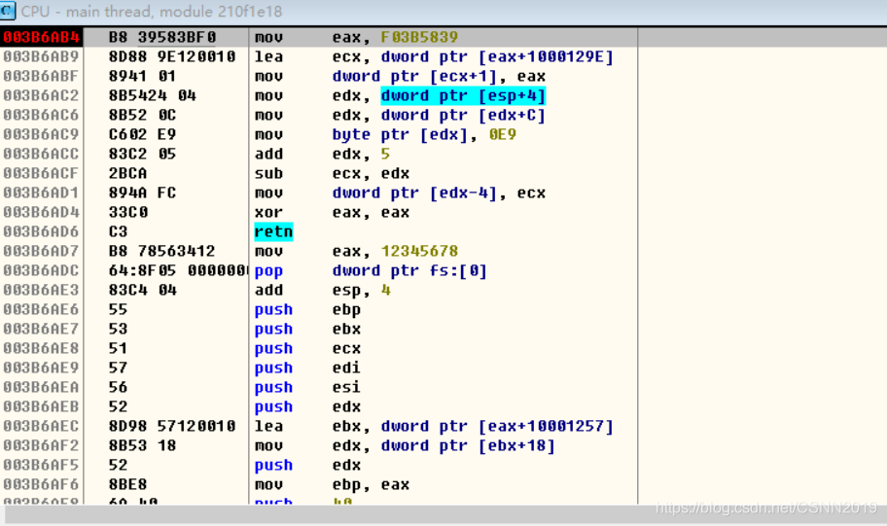887x526 pixels.
Task: Select address 003B6ACC
Action: tap(41, 154)
